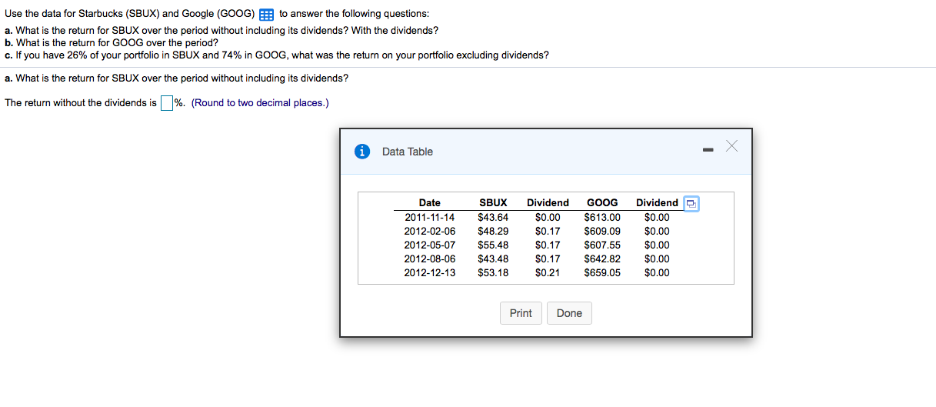Close the Data Table dialog

tap(731, 147)
